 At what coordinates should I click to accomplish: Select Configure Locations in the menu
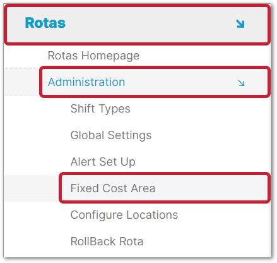[124, 215]
